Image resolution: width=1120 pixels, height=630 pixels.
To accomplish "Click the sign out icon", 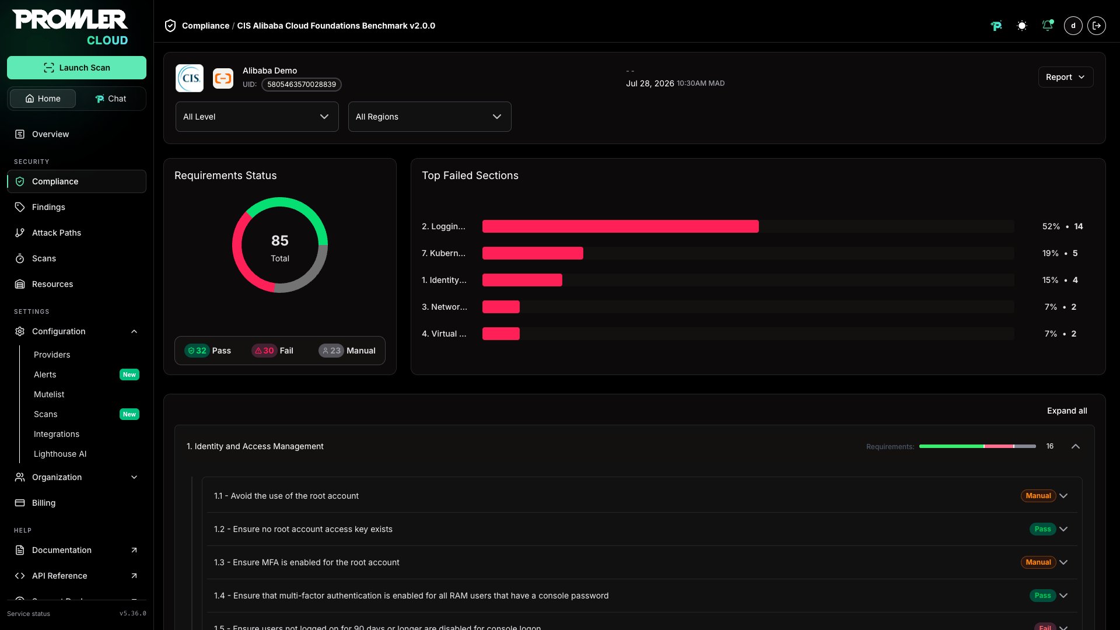I will click(1097, 26).
